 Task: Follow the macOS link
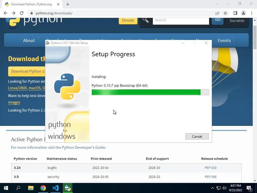tap(35, 88)
